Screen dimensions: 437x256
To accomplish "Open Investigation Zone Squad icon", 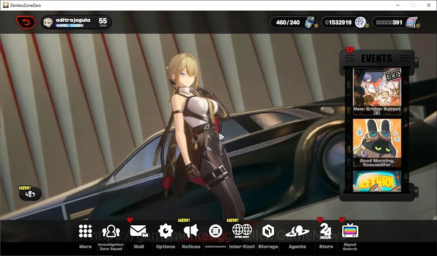I will [x=111, y=231].
